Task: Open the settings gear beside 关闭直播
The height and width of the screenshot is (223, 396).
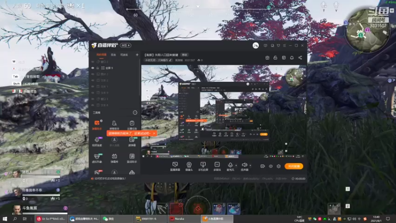Action: [x=279, y=166]
